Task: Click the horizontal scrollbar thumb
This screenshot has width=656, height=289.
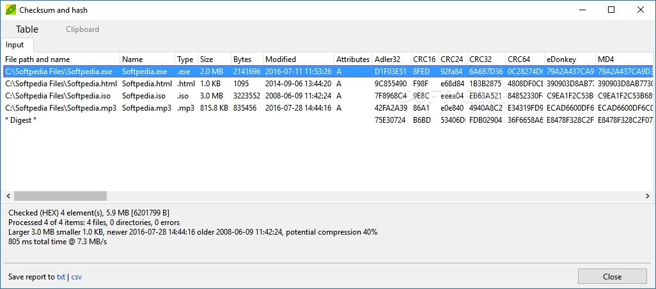Action: 60,196
